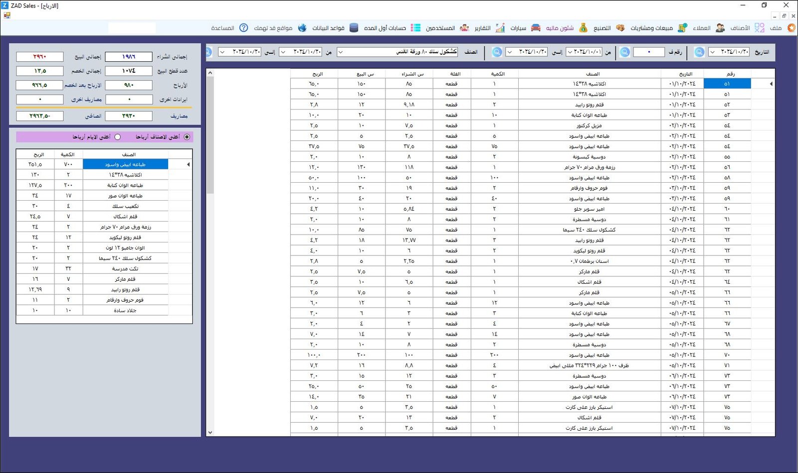
Task: Click the help question mark icon
Action: coord(243,28)
